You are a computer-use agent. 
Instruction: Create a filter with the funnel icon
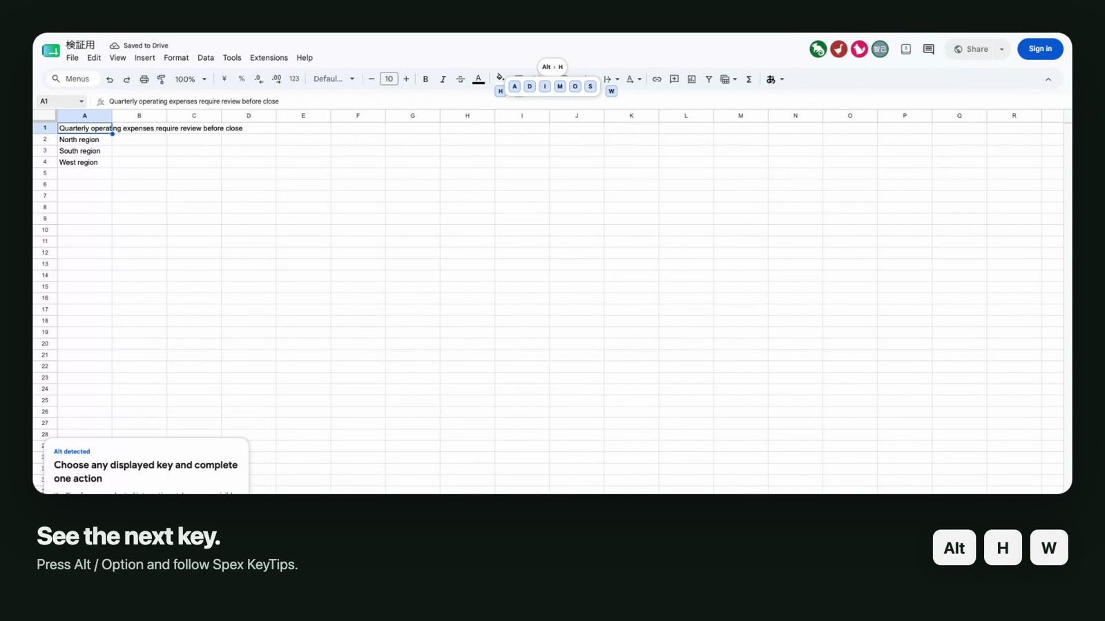[709, 79]
